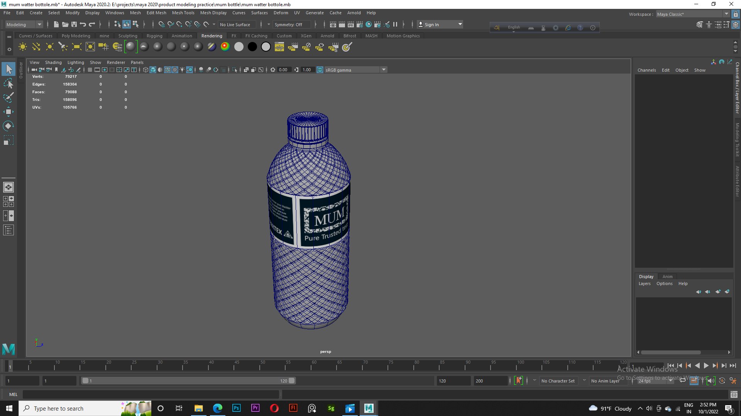
Task: Open the Modeling menu set dropdown
Action: pyautogui.click(x=24, y=24)
